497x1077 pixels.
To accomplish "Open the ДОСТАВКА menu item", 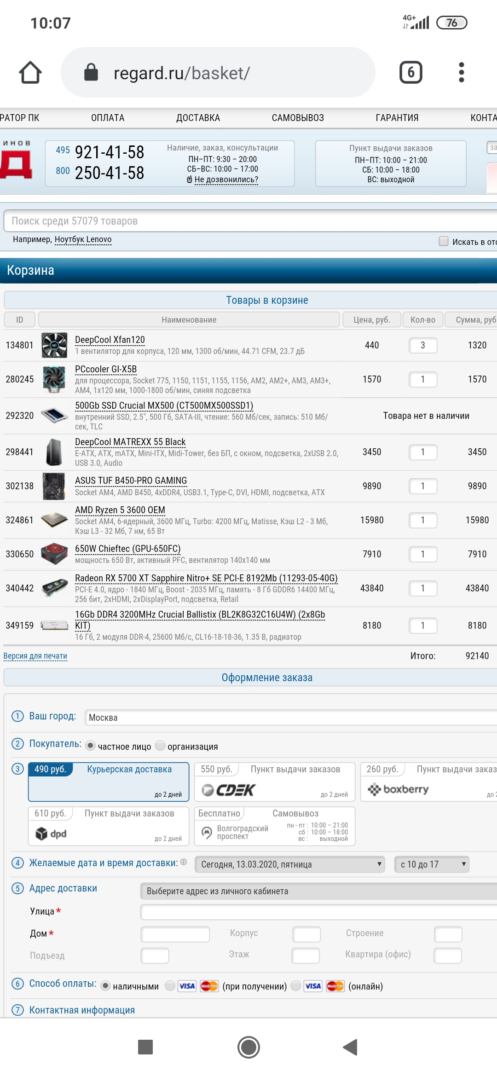I will pos(198,118).
